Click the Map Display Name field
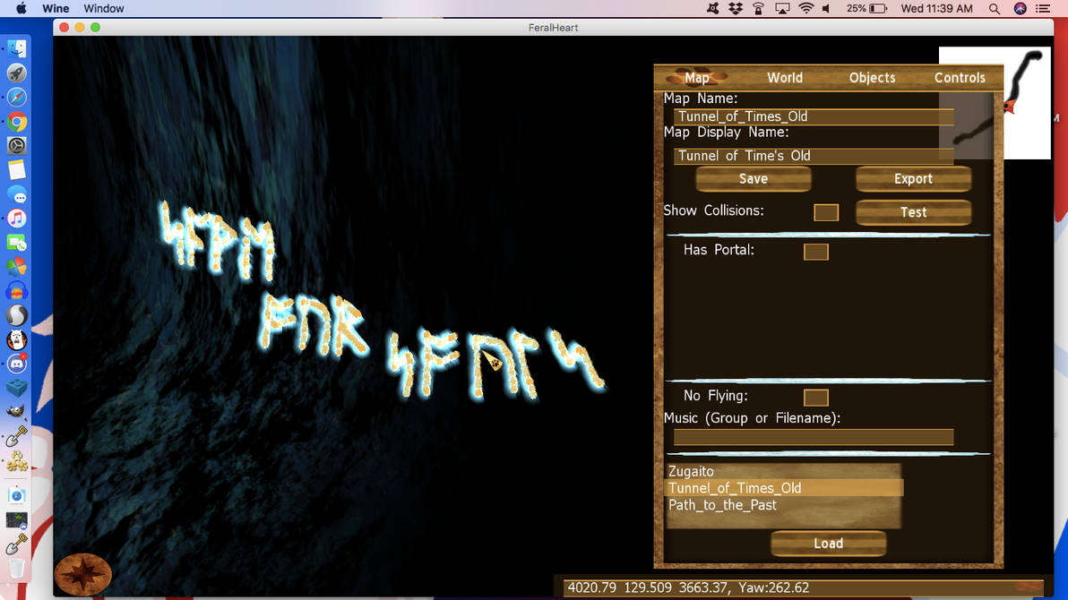1068x600 pixels. tap(814, 156)
